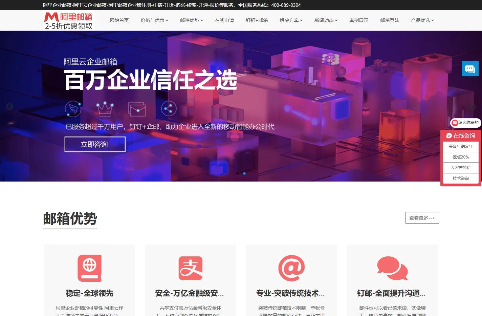Viewport: 482px width, 316px height.
Task: Open 钉钉+邮箱 menu item
Action: pyautogui.click(x=257, y=20)
